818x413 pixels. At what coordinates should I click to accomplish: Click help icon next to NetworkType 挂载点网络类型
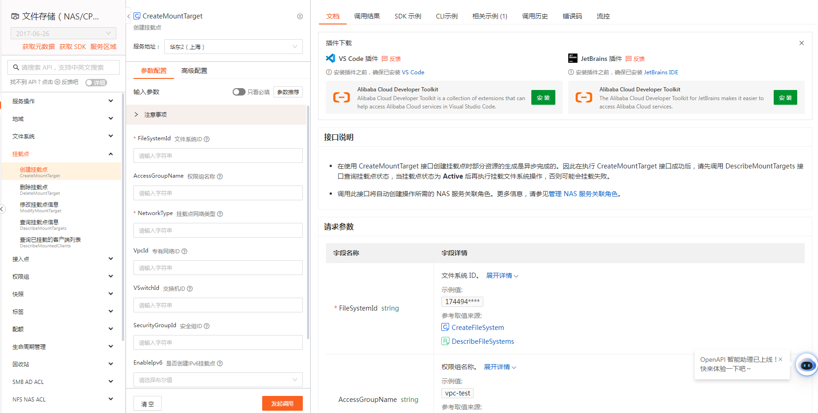pos(220,214)
